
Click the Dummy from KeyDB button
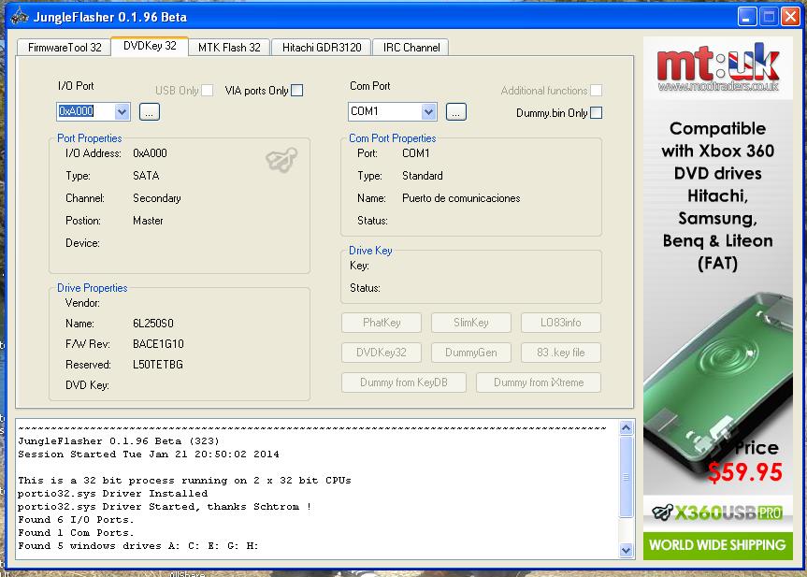click(404, 382)
